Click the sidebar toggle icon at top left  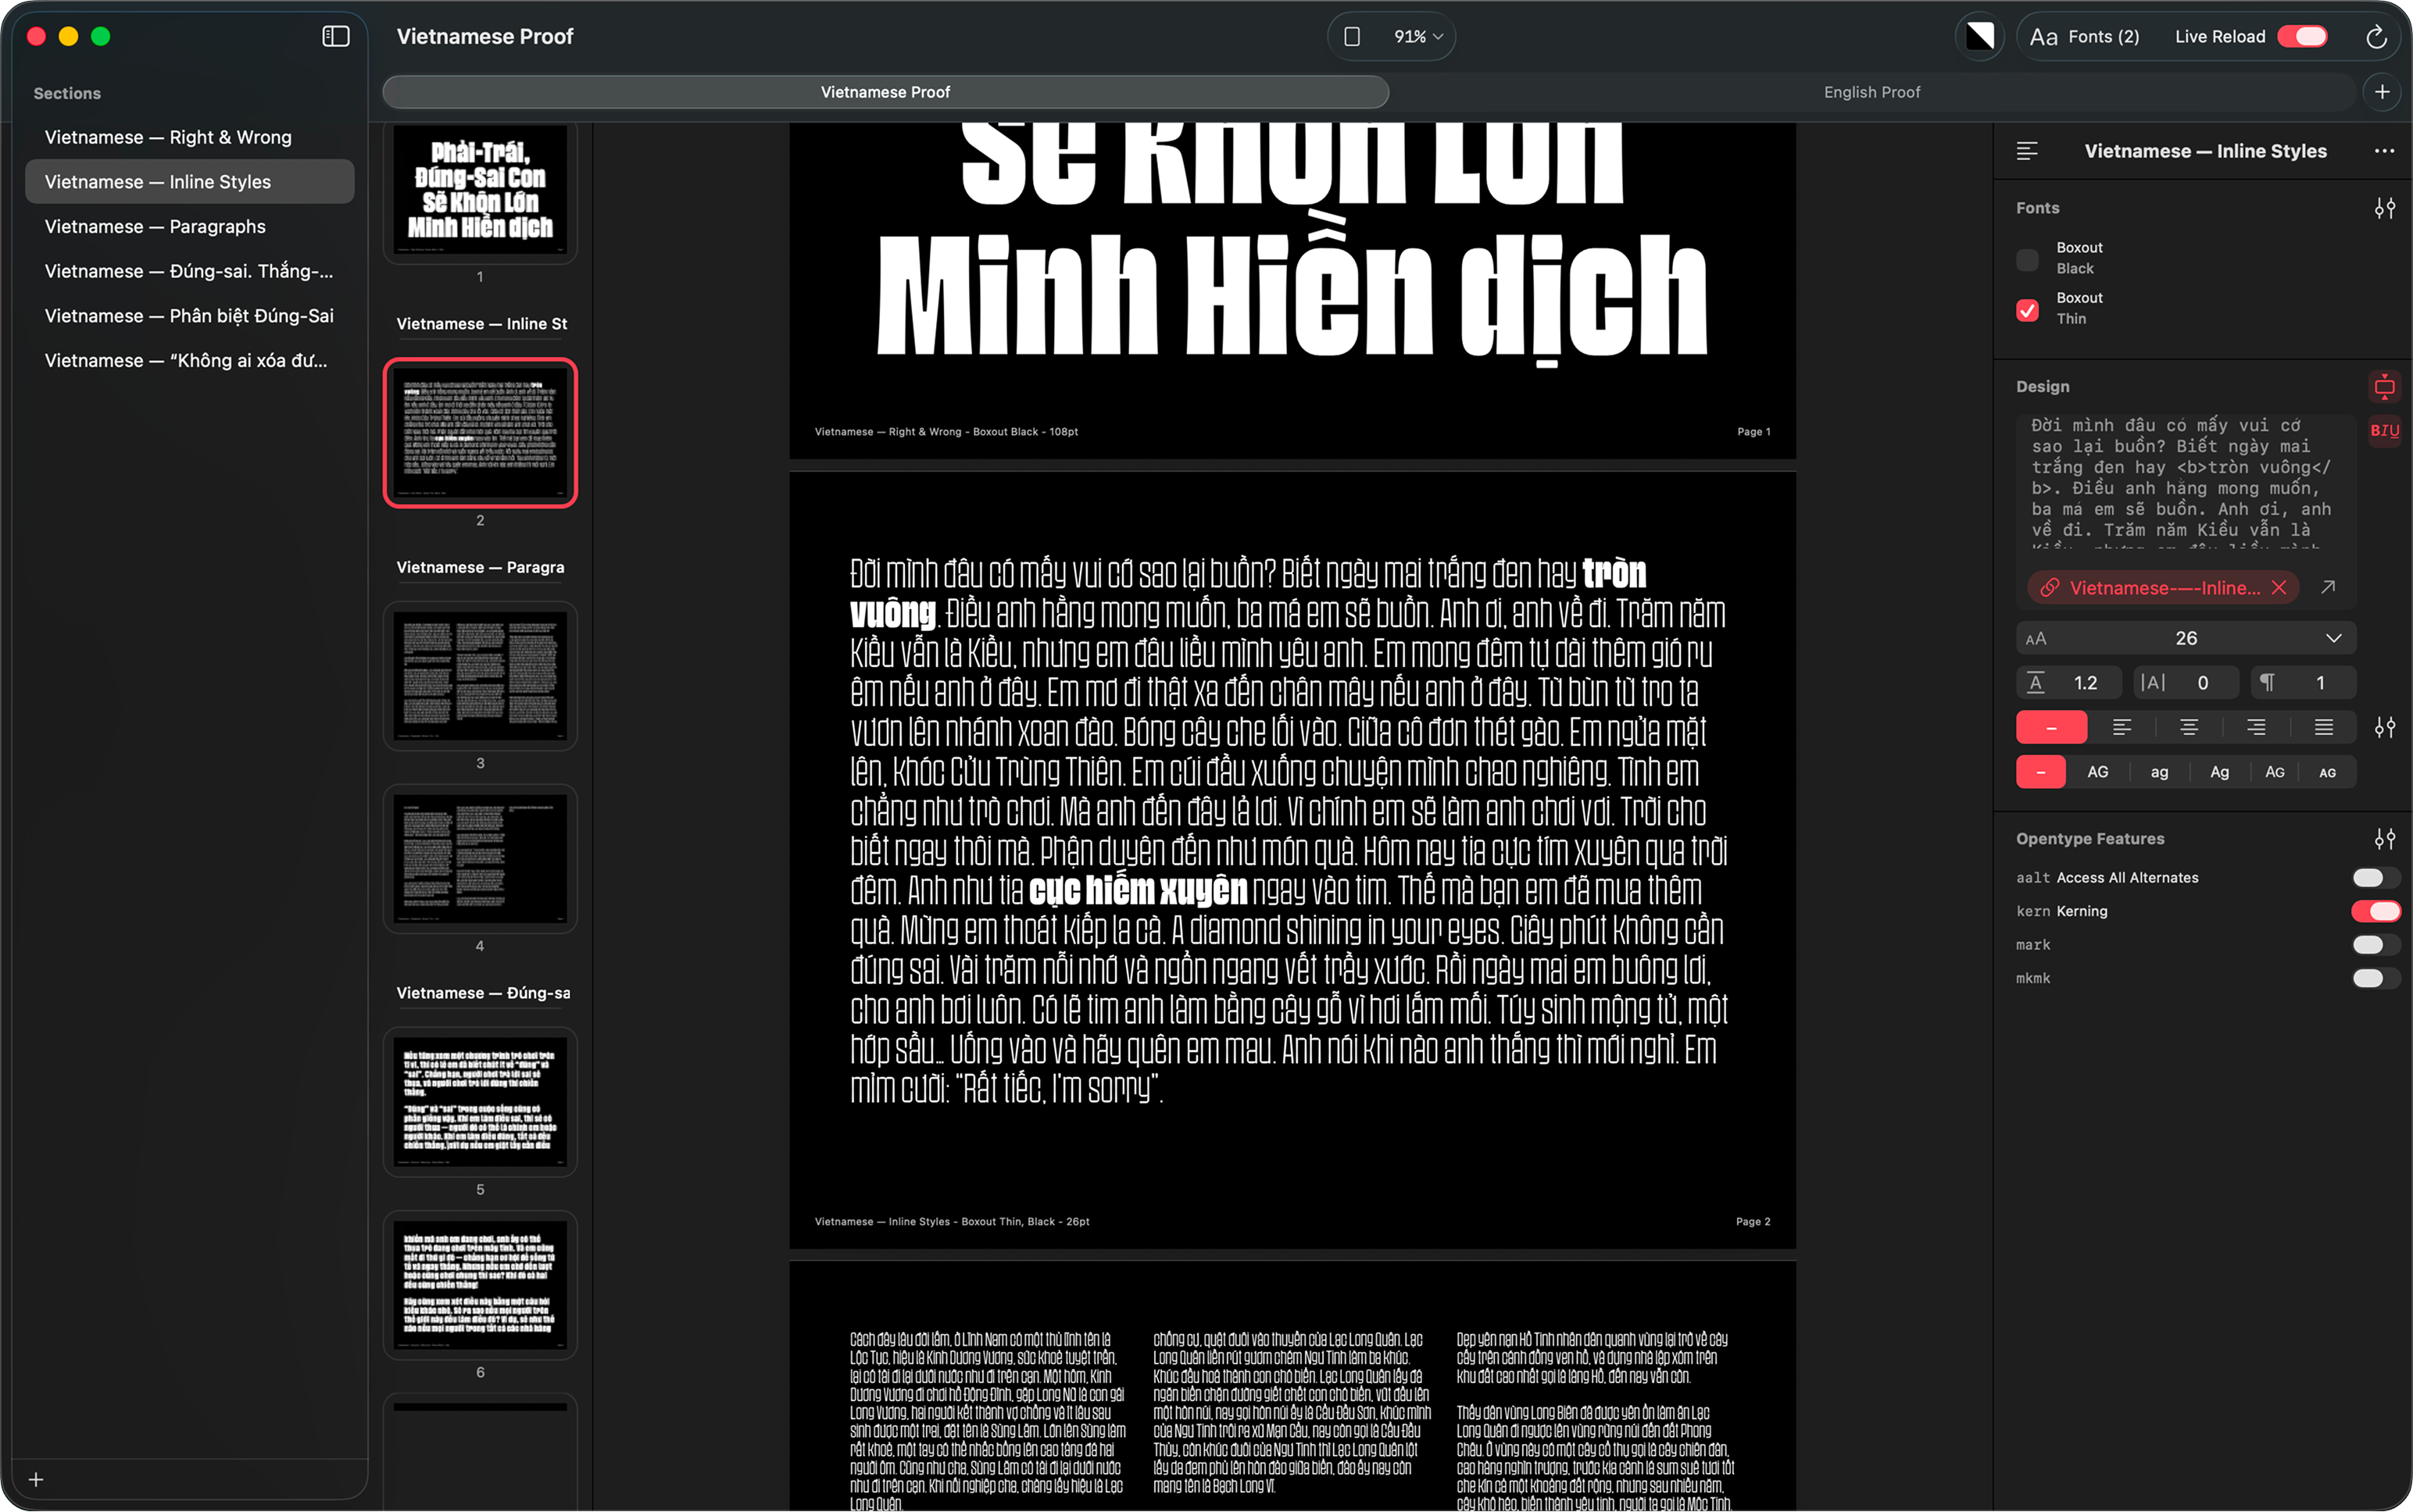coord(335,36)
